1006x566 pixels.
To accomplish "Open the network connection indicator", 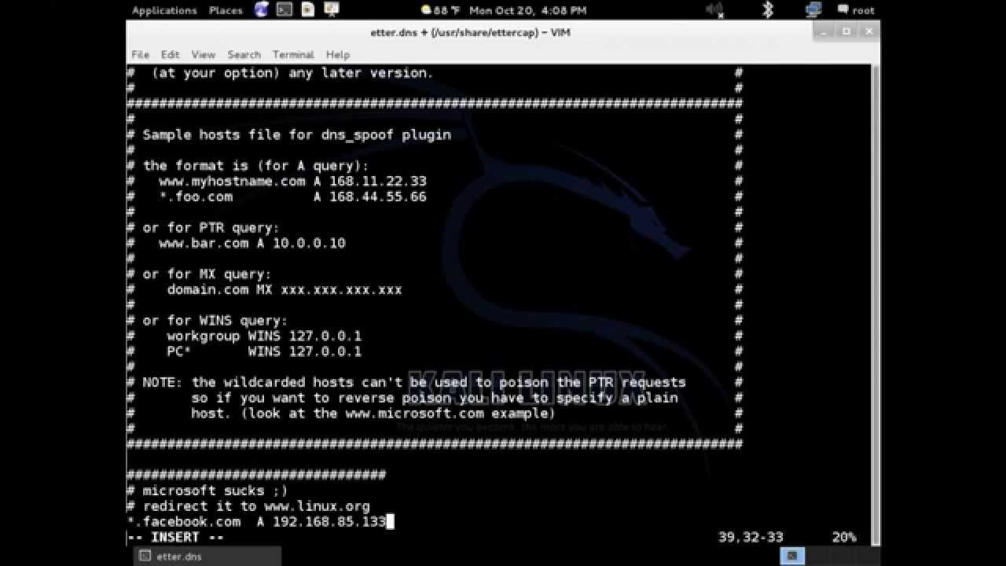I will (813, 9).
